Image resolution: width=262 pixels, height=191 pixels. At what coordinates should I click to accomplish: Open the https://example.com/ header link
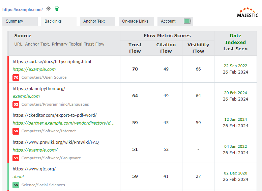click(x=23, y=10)
